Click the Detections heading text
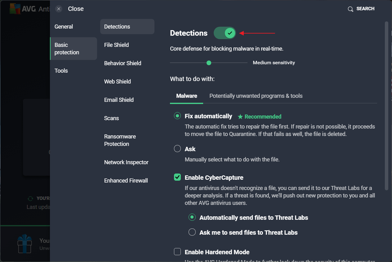 tap(189, 33)
